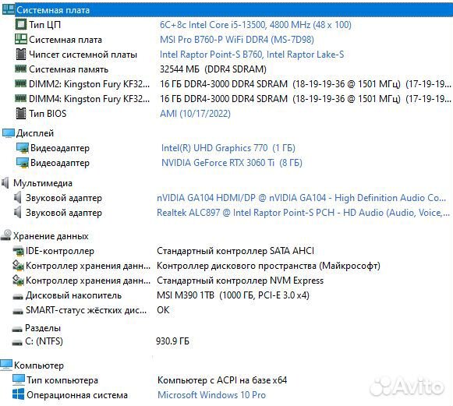The height and width of the screenshot is (406, 453).
Task: Click the monitor icon for Intel UHD Graphics adapter
Action: (23, 148)
